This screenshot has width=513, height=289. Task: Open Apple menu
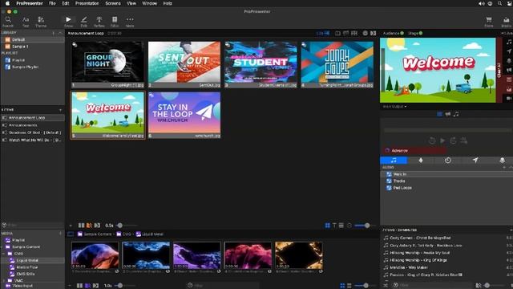pos(7,3)
